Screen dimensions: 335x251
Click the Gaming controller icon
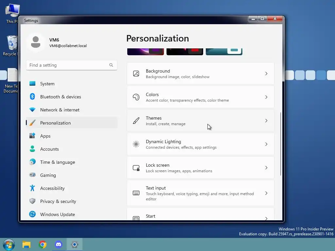(32, 175)
